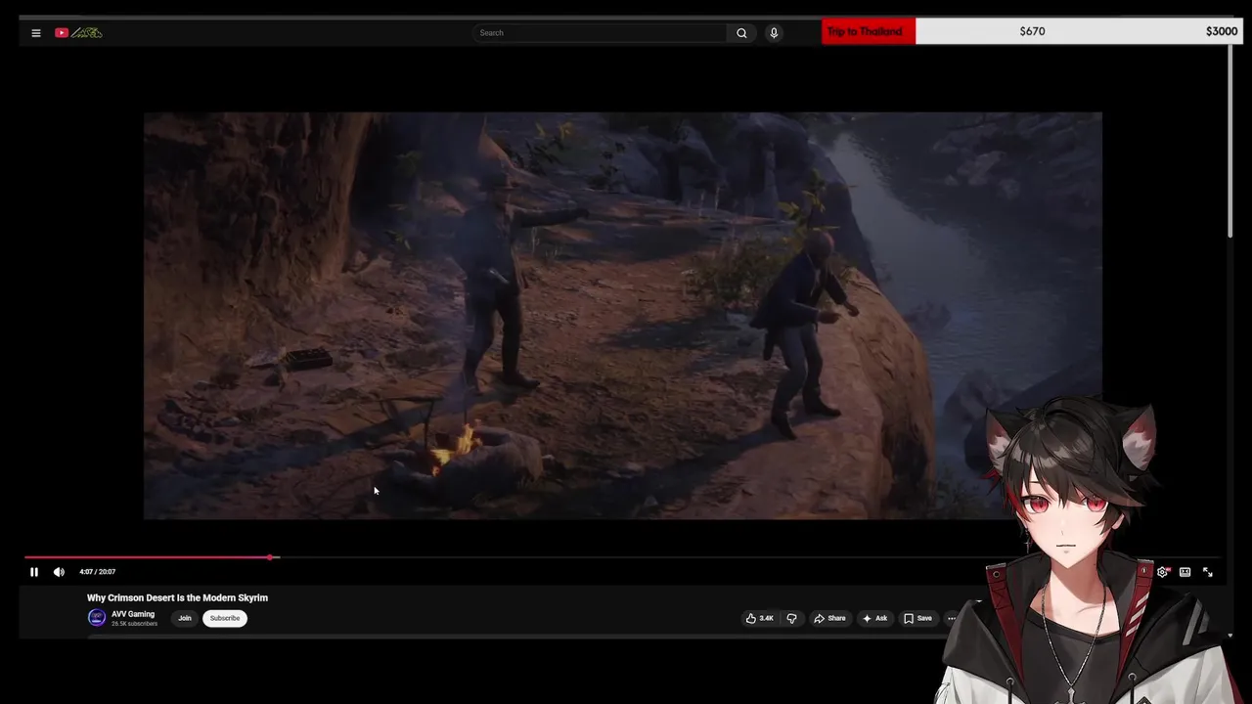The height and width of the screenshot is (704, 1252).
Task: Like the video with 3.4K likes
Action: (760, 618)
